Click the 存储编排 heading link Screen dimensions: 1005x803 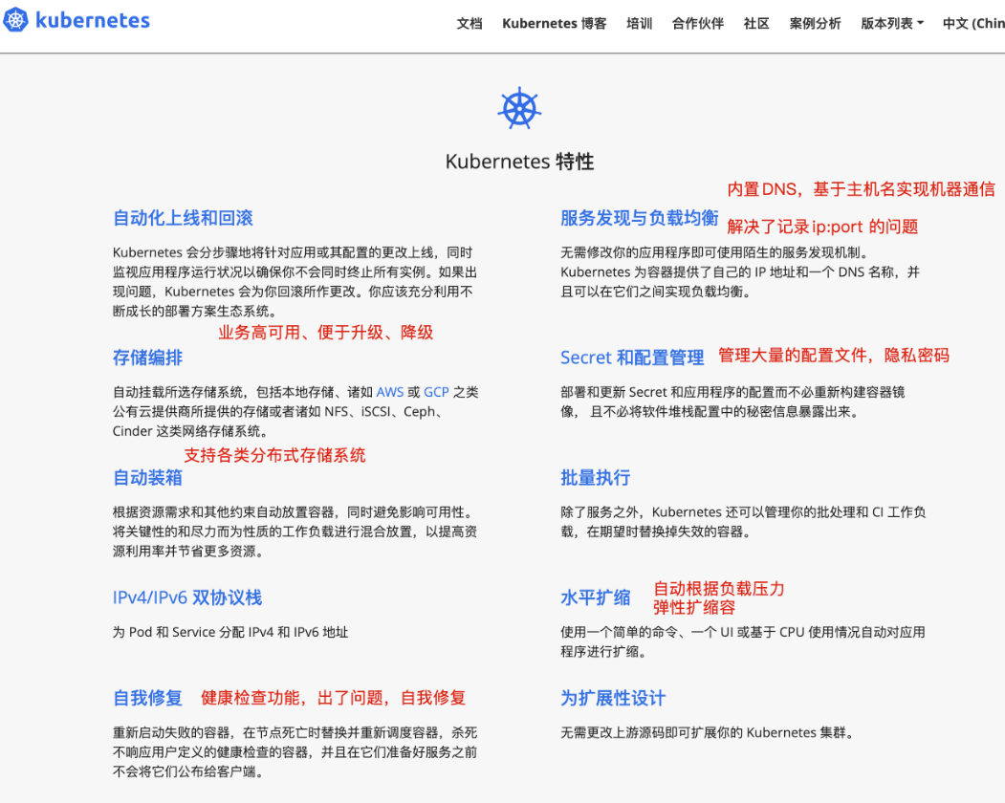coord(147,358)
